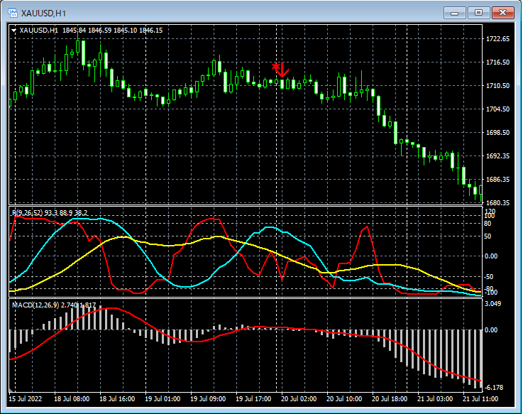Click the 19 Jul 01:00 time label

pos(163,399)
